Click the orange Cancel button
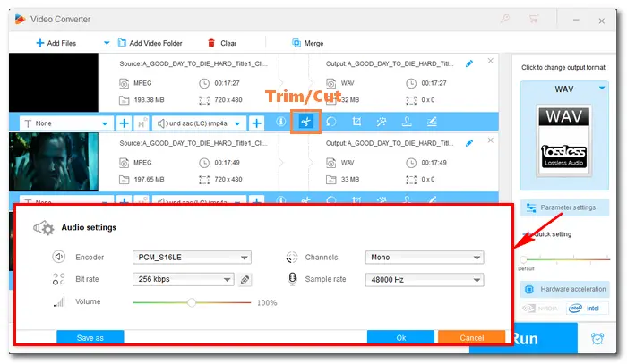This screenshot has width=627, height=364. tap(471, 338)
